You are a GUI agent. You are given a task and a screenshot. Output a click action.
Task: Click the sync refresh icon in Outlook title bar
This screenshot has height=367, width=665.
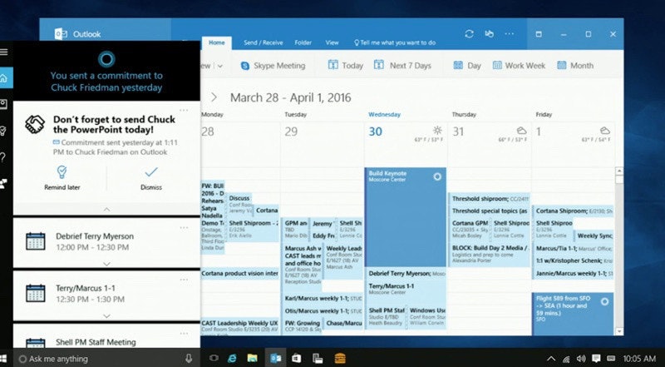469,34
